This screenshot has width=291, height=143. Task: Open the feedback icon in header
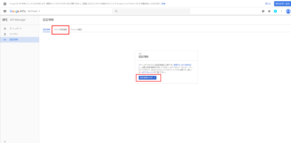click(x=263, y=11)
